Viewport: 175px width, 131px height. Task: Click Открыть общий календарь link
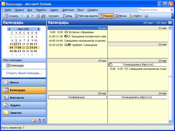point(24,73)
